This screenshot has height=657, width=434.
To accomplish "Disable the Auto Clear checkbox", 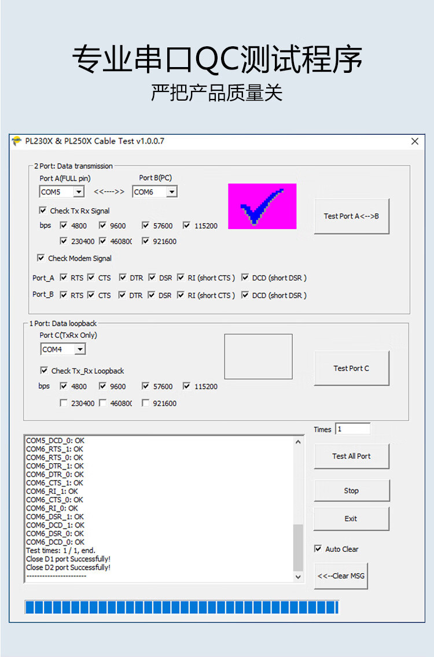I will point(318,549).
